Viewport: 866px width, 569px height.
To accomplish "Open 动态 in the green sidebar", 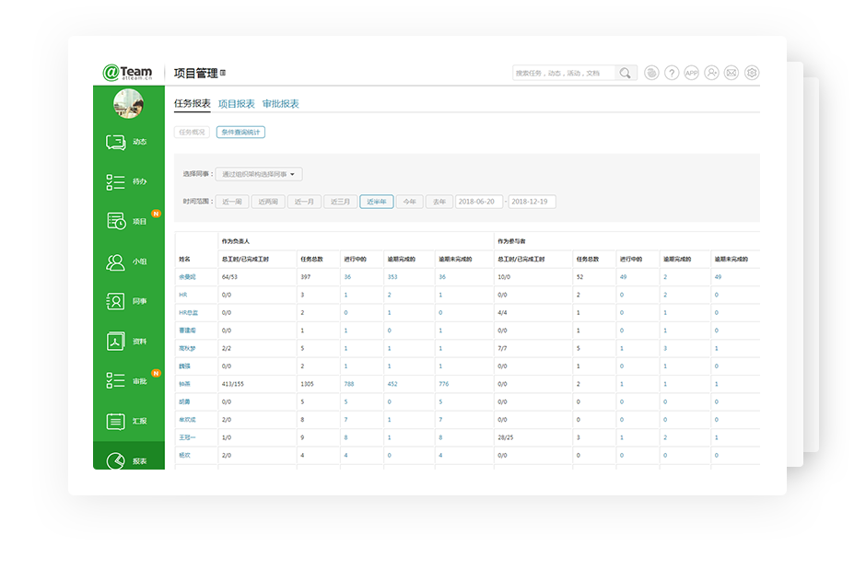I will coord(127,142).
